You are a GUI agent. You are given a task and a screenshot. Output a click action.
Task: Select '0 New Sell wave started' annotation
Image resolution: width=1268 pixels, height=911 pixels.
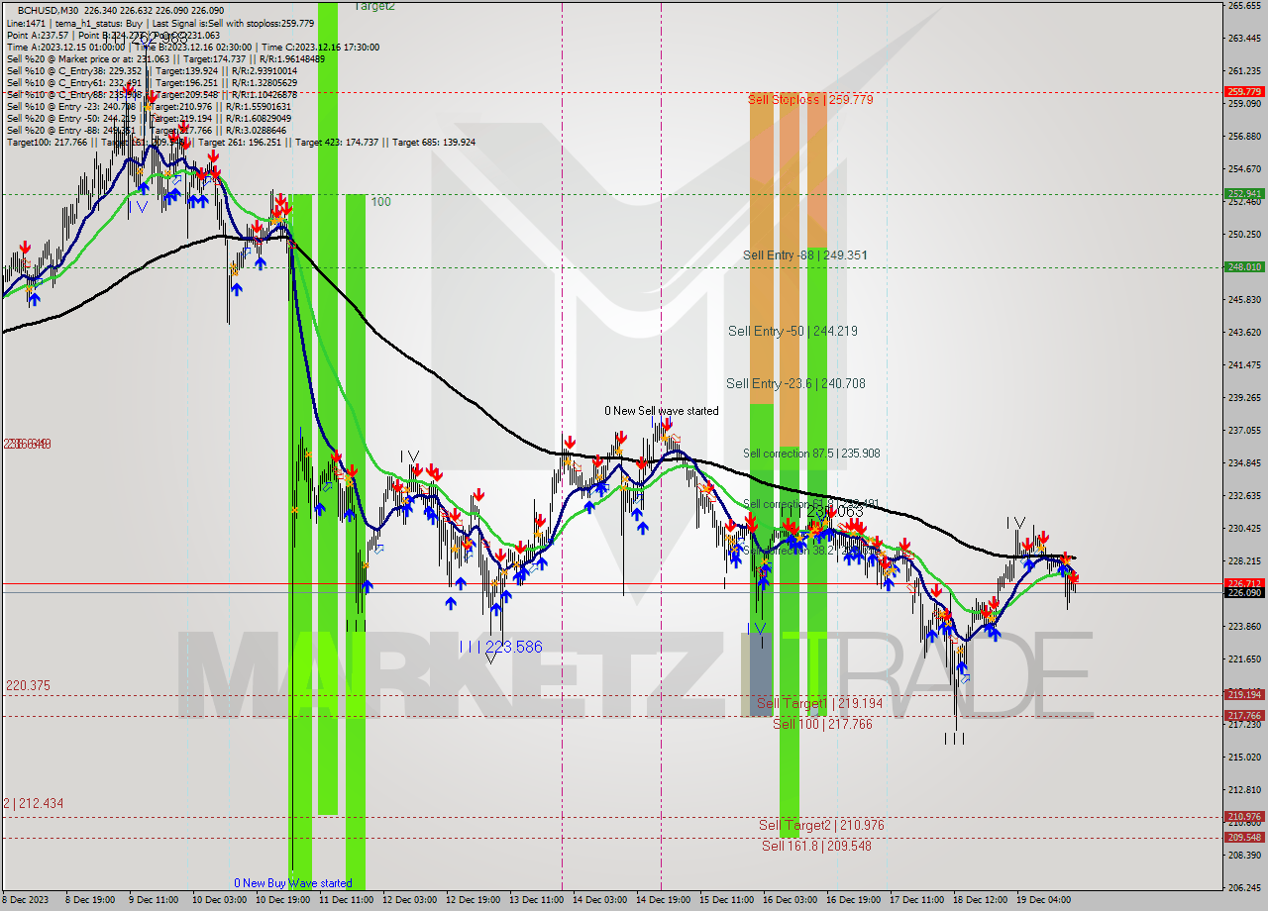pyautogui.click(x=663, y=410)
